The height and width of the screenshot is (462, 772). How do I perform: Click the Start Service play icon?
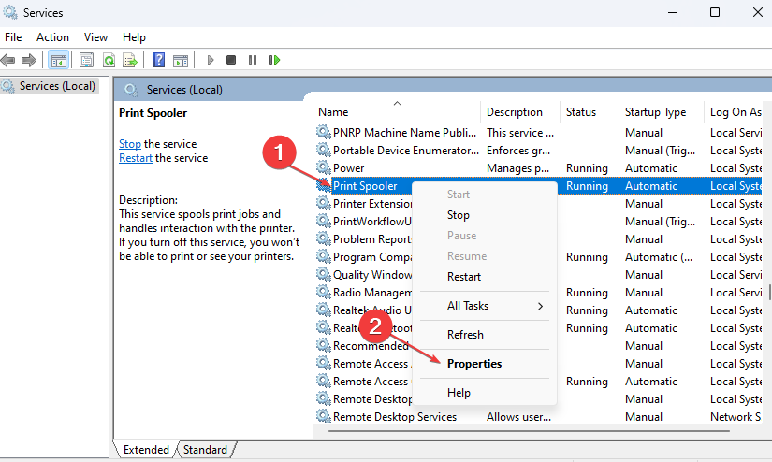211,60
